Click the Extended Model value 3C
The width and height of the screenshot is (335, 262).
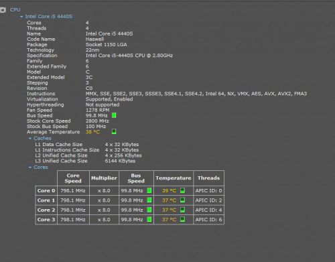tap(89, 77)
